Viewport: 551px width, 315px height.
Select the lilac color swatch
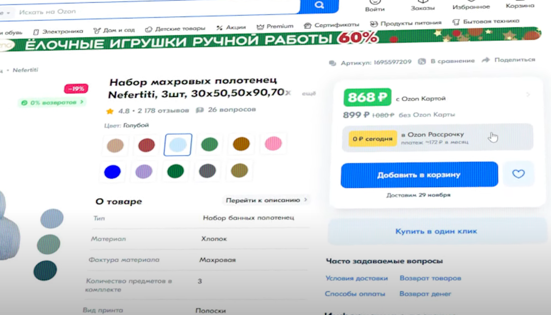(x=144, y=171)
